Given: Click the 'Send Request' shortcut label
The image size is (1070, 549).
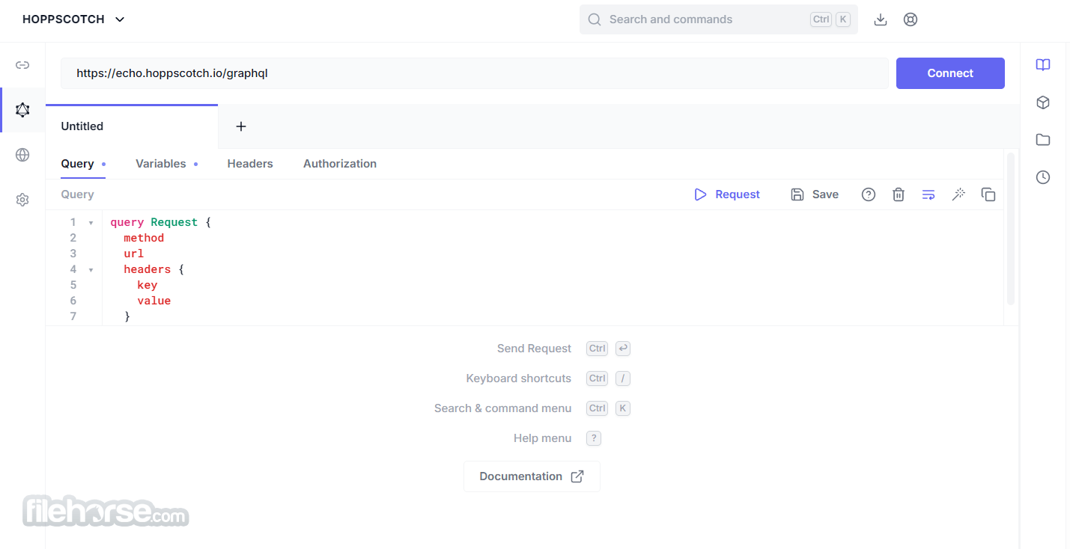Looking at the screenshot, I should click(534, 349).
